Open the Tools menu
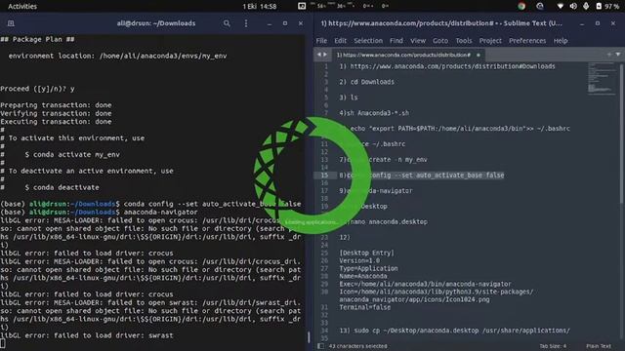Viewport: 625px width, 351px height. [x=464, y=41]
